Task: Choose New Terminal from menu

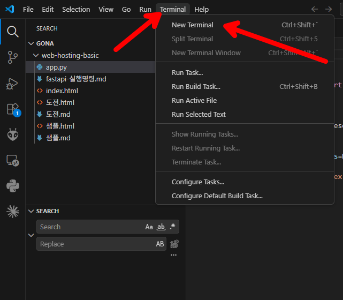Action: (245, 25)
